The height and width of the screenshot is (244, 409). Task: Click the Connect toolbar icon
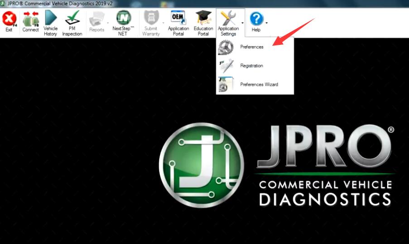click(30, 19)
